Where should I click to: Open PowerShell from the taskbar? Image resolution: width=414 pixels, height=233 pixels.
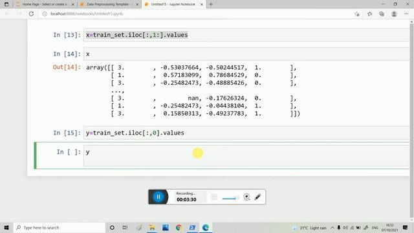point(192,227)
